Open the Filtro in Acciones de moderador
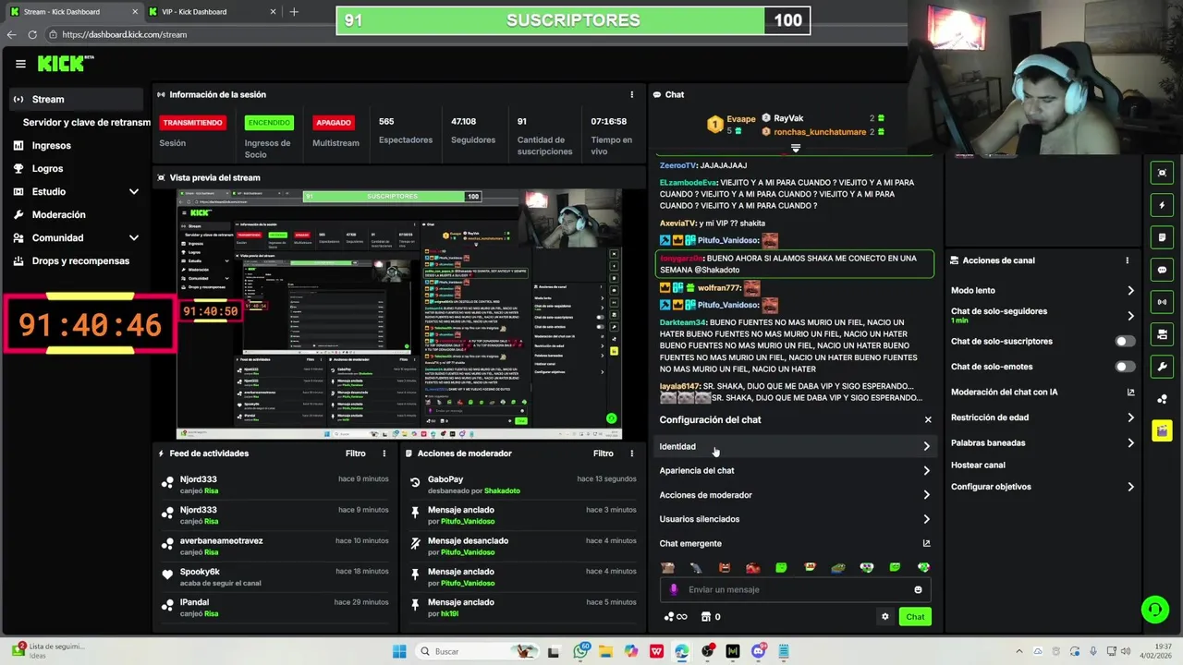This screenshot has height=665, width=1183. [x=604, y=453]
